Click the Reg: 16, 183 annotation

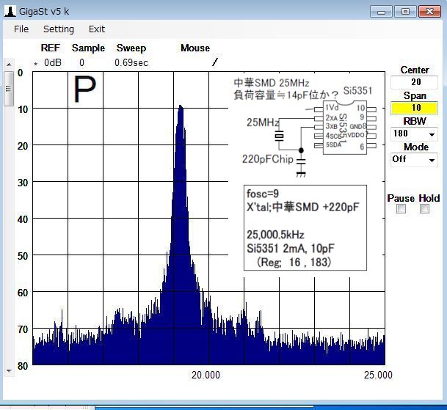[x=294, y=262]
